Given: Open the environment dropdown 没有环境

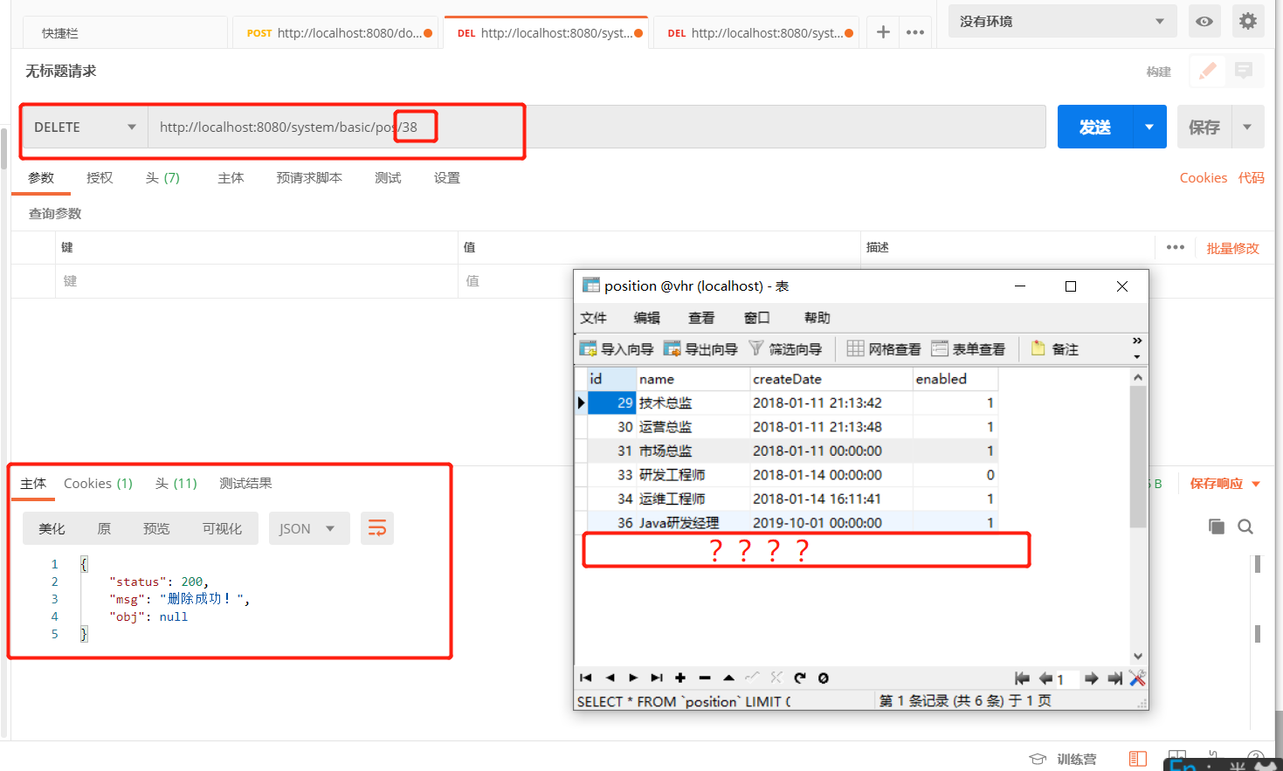Looking at the screenshot, I should click(1062, 21).
